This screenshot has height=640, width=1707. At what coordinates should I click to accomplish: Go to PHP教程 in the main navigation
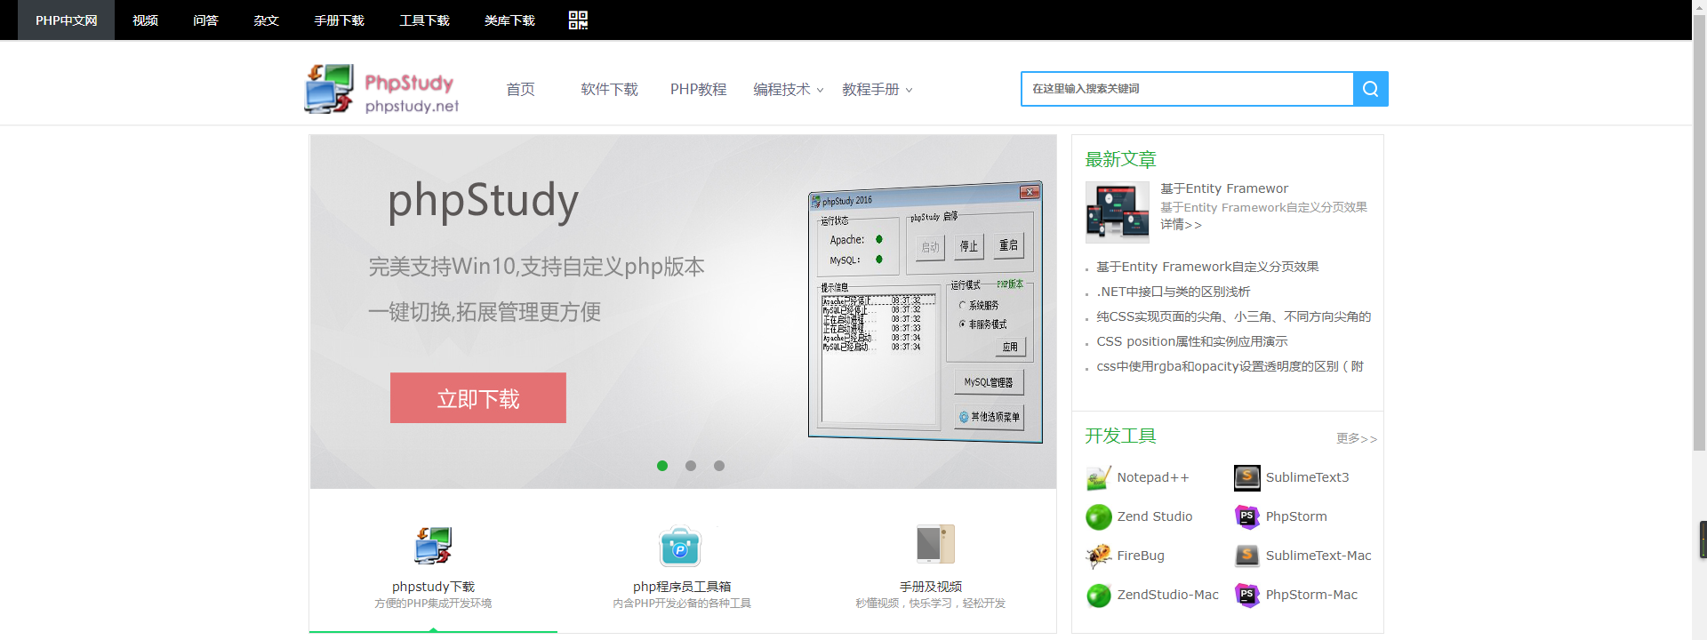coord(698,90)
